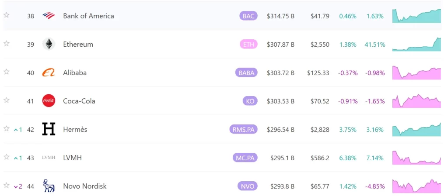Click the Bank of America logo icon
The image size is (448, 196).
coord(49,16)
